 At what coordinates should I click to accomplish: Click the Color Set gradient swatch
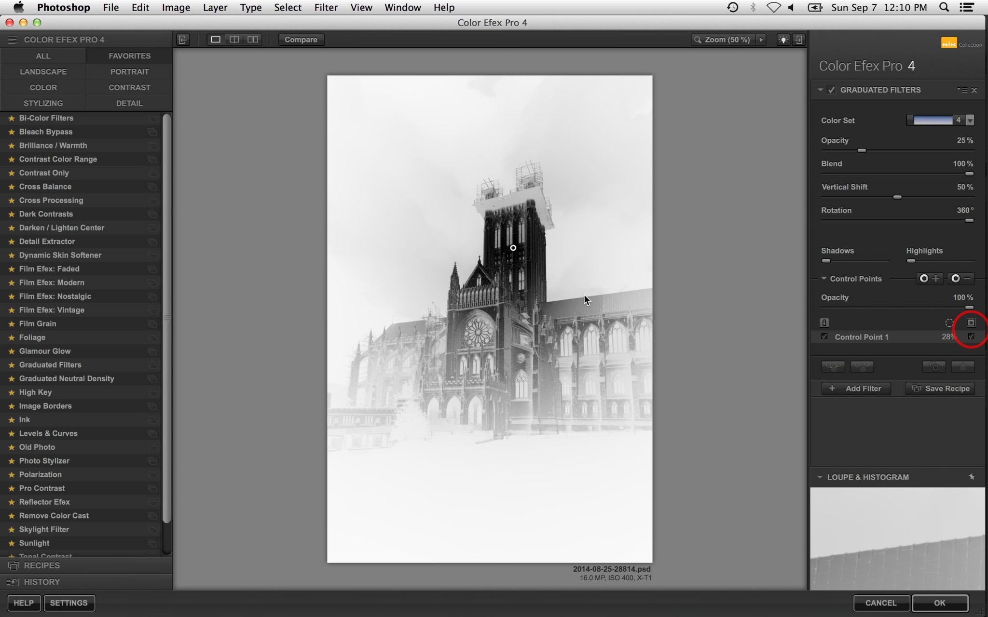[933, 120]
